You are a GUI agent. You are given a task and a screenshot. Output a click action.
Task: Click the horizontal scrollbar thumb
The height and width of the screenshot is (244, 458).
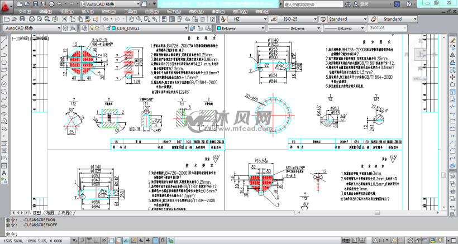[378, 213]
